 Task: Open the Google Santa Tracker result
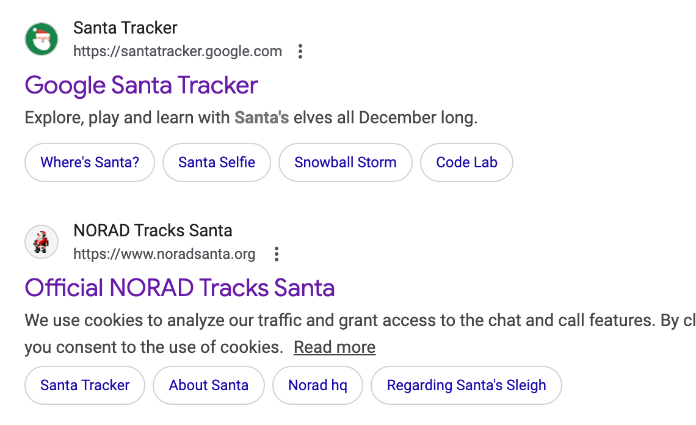[142, 85]
